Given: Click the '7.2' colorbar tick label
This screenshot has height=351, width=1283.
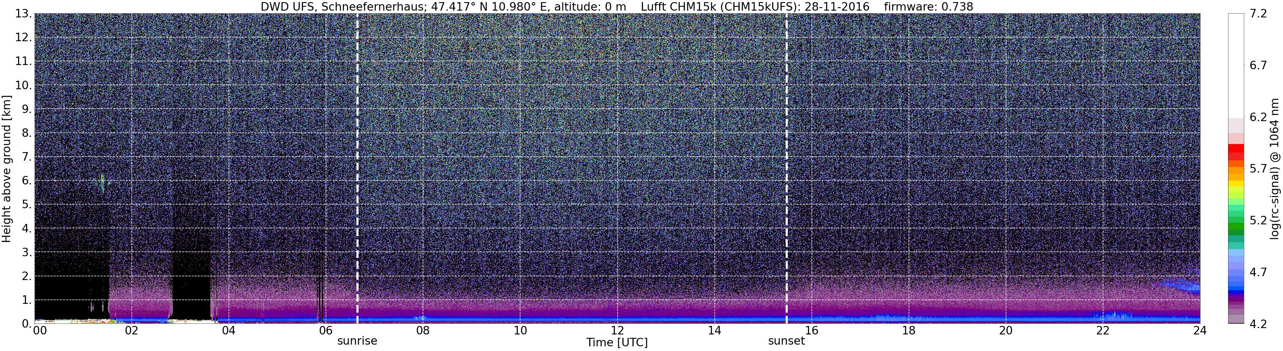Looking at the screenshot, I should click(1259, 14).
